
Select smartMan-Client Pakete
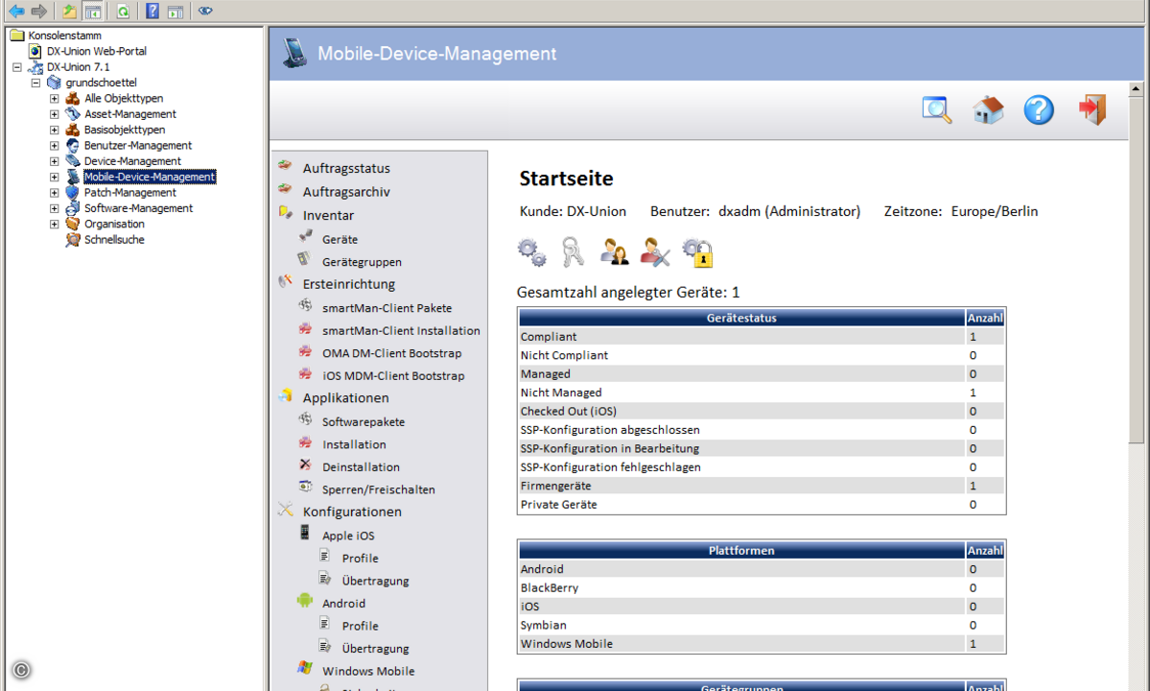click(387, 308)
